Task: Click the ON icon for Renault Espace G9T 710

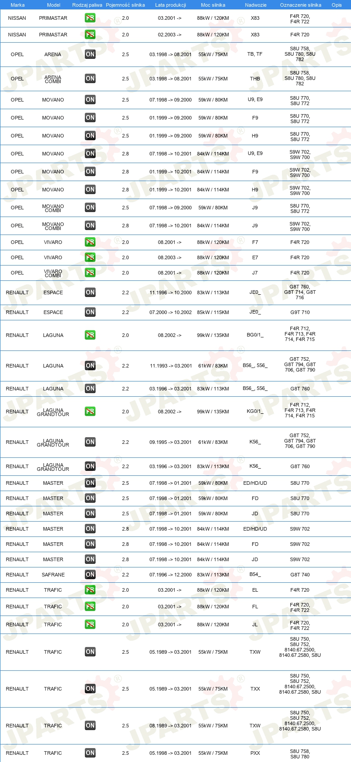Action: 90,312
